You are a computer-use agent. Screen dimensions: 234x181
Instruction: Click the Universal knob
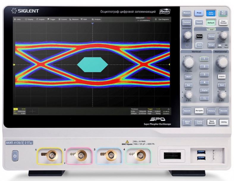point(187,35)
